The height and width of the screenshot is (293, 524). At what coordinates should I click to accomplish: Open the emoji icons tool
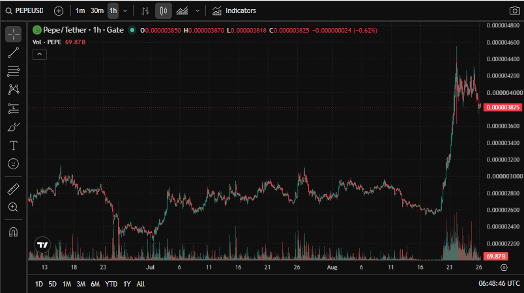click(14, 164)
